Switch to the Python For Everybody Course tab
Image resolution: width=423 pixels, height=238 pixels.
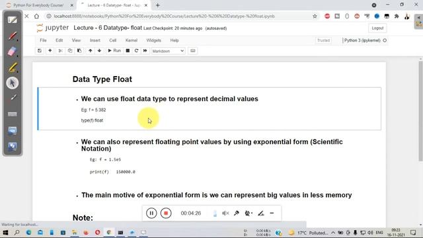click(38, 5)
